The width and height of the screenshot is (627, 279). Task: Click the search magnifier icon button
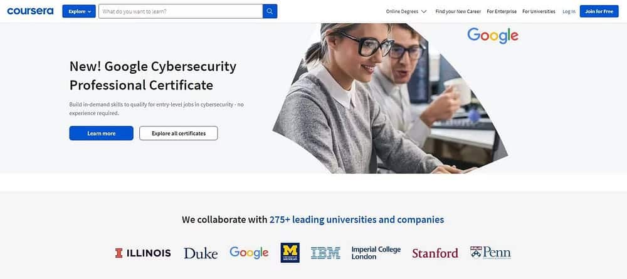click(270, 11)
